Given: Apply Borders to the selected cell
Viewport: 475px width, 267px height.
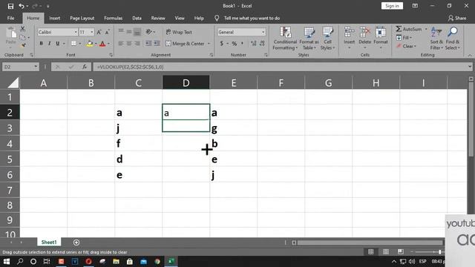Looking at the screenshot, I should pos(73,44).
